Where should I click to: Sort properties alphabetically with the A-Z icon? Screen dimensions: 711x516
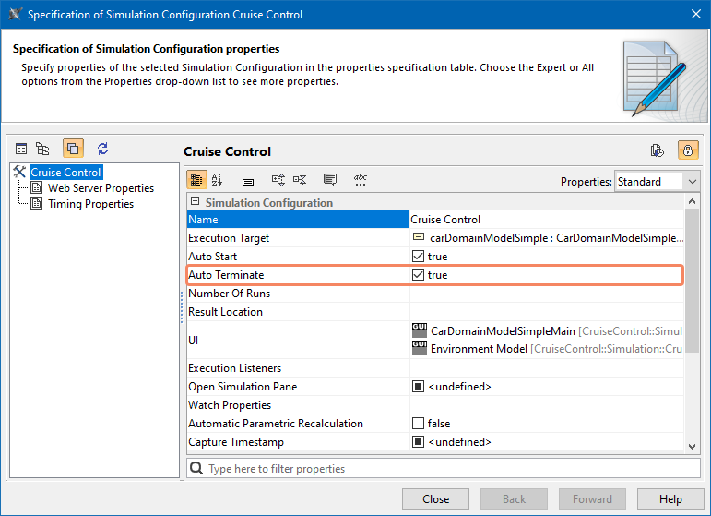click(218, 180)
